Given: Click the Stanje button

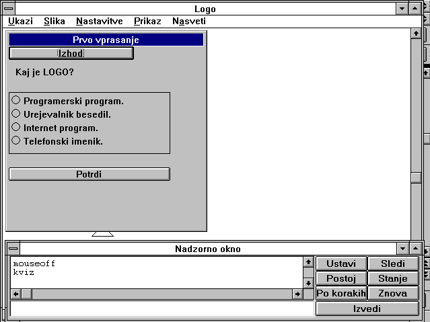Looking at the screenshot, I should pyautogui.click(x=393, y=278).
